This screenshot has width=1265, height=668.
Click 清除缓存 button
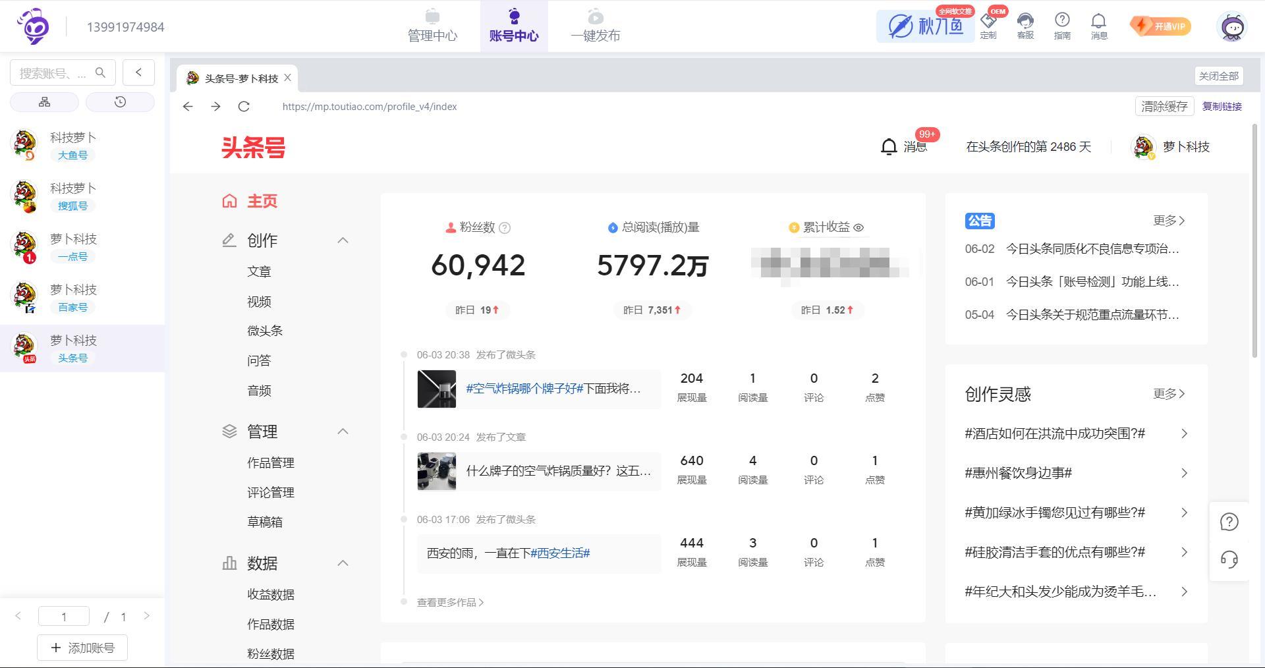1164,106
